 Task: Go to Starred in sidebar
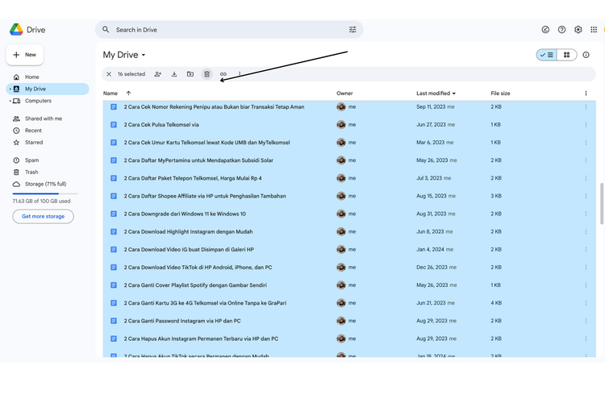tap(34, 142)
